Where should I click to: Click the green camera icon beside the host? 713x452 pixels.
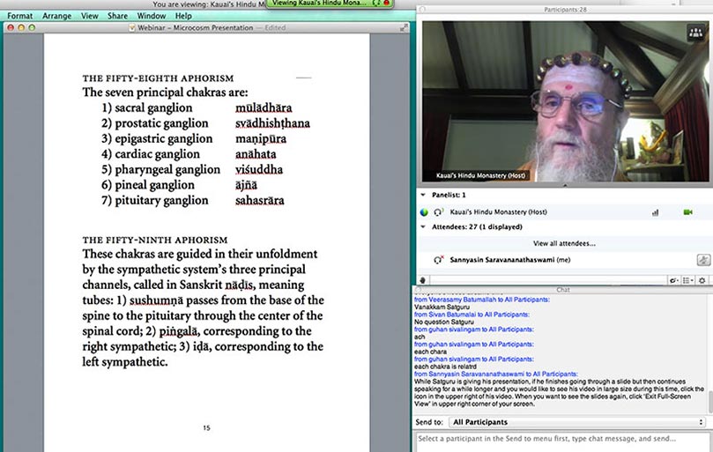click(687, 212)
